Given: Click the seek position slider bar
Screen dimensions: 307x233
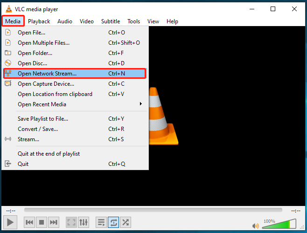Looking at the screenshot, I should [153, 210].
